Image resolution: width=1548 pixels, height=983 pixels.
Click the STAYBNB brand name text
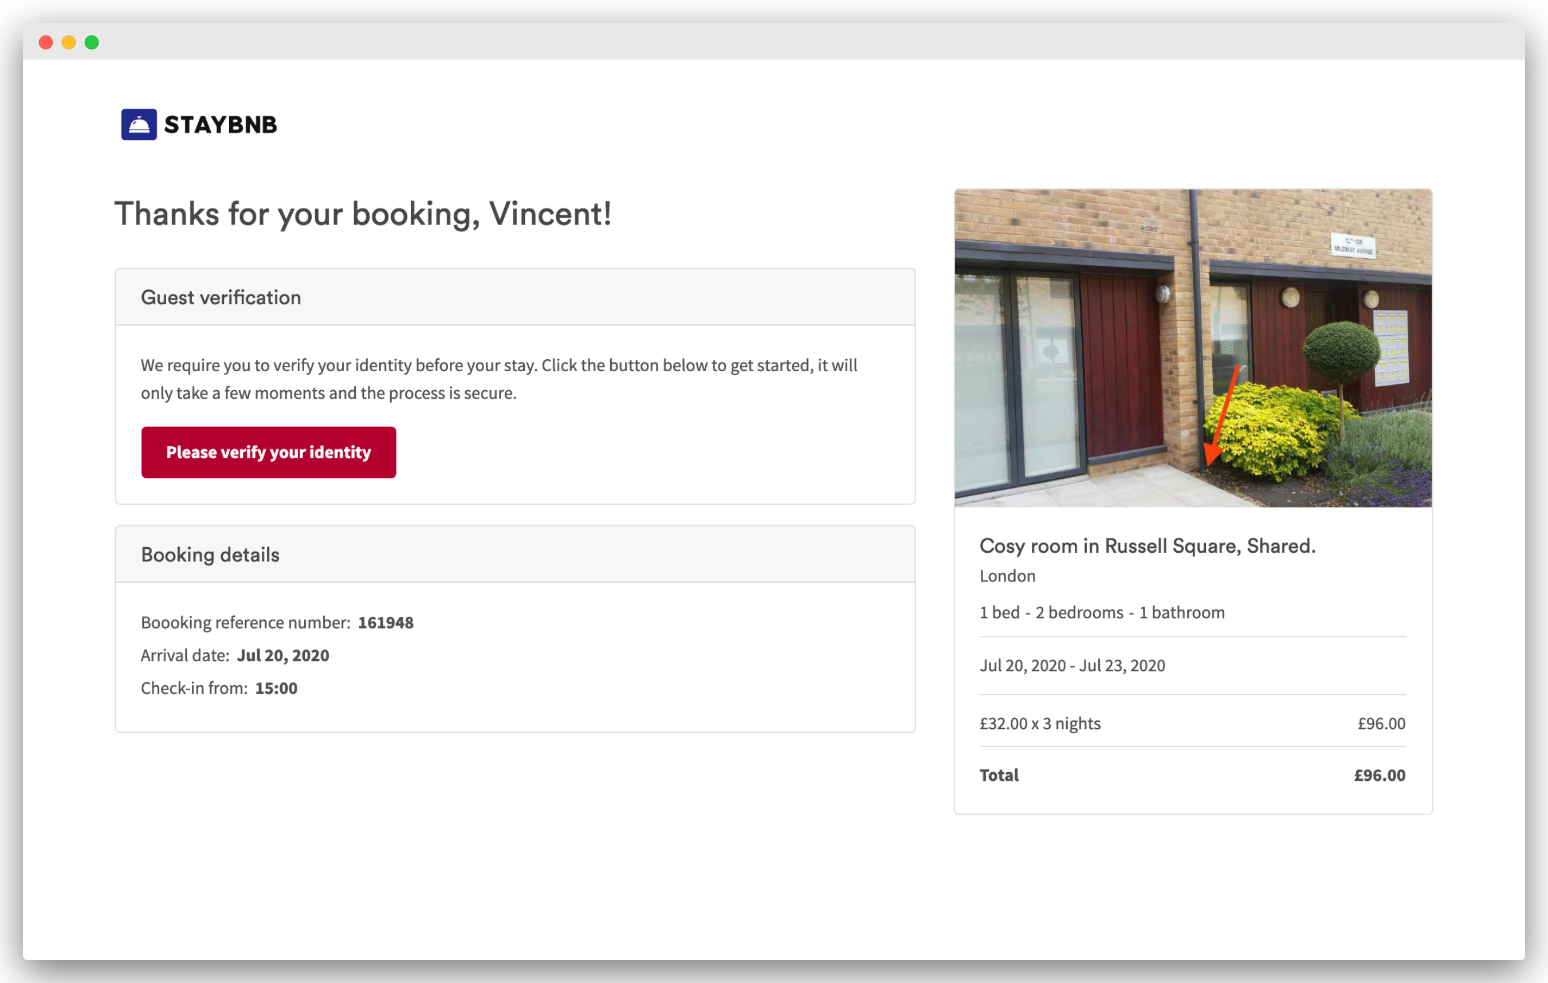221,125
